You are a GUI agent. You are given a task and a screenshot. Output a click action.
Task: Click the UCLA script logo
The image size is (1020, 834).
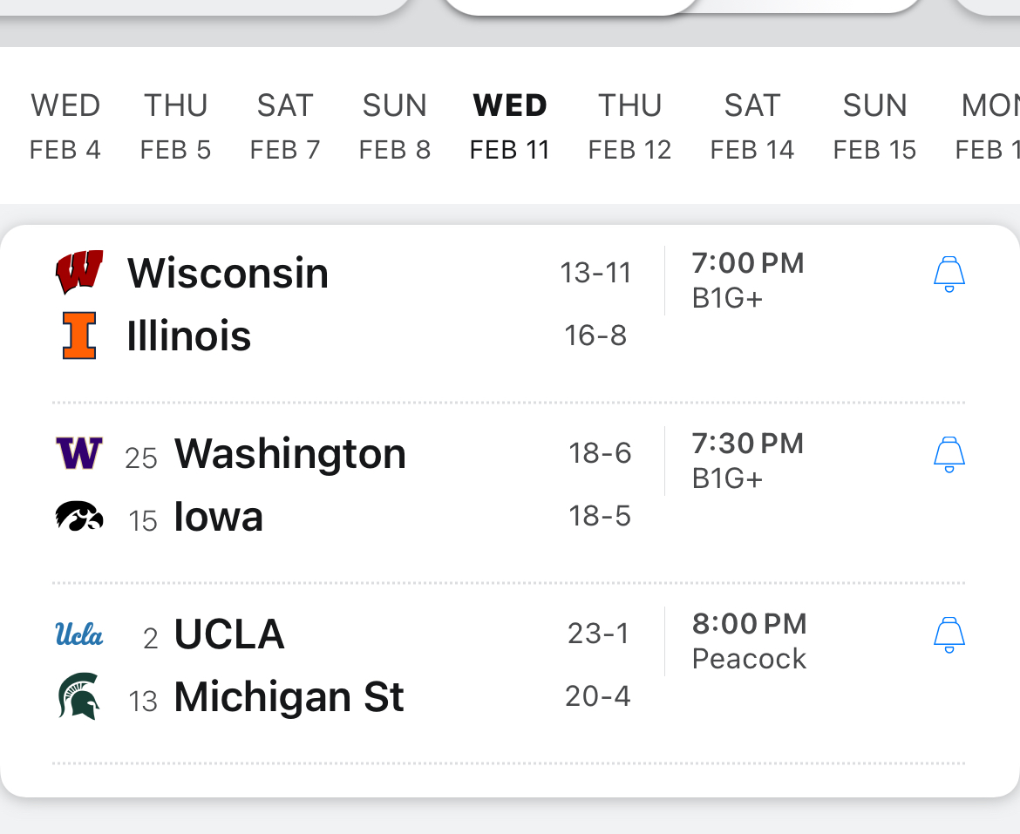[79, 634]
